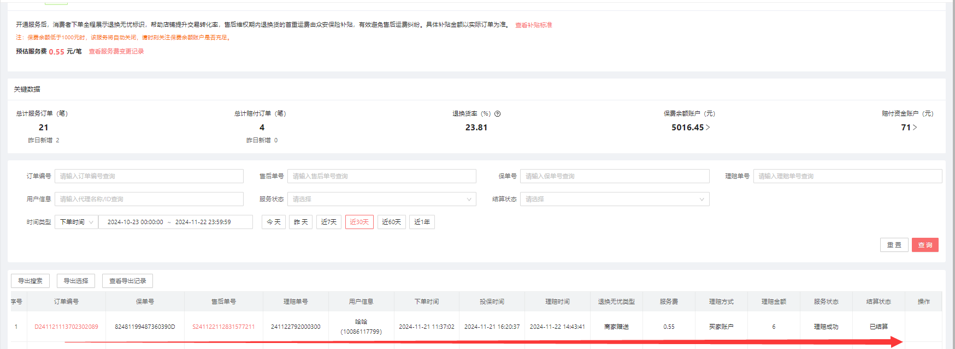The image size is (955, 349).
Task: Switch to the 近60天 date range
Action: 391,222
